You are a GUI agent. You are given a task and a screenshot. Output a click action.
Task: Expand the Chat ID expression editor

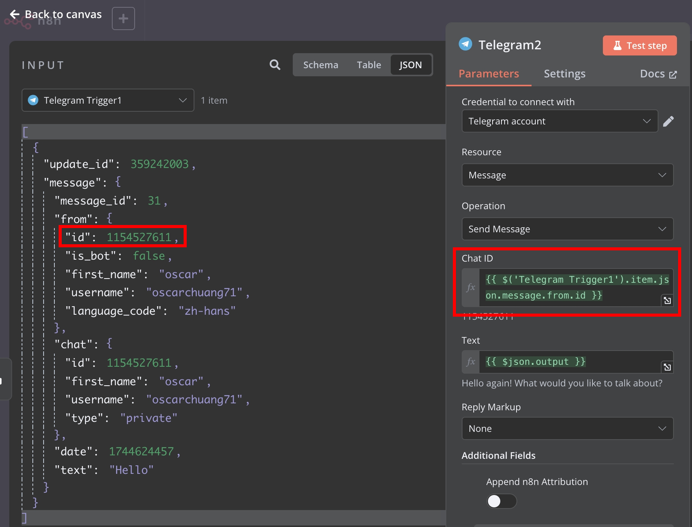(x=667, y=300)
